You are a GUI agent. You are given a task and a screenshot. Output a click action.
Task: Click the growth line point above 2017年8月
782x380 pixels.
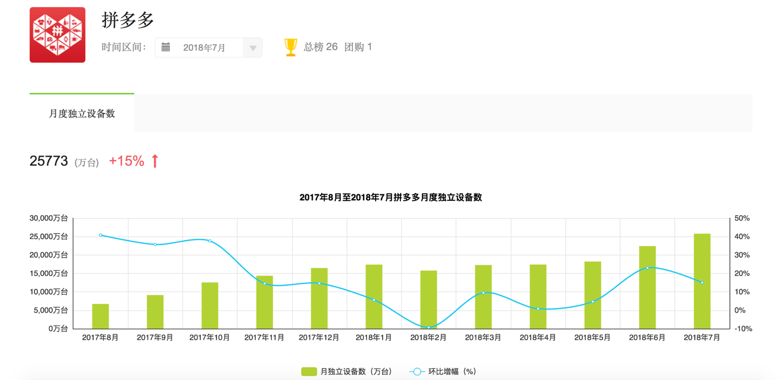101,235
